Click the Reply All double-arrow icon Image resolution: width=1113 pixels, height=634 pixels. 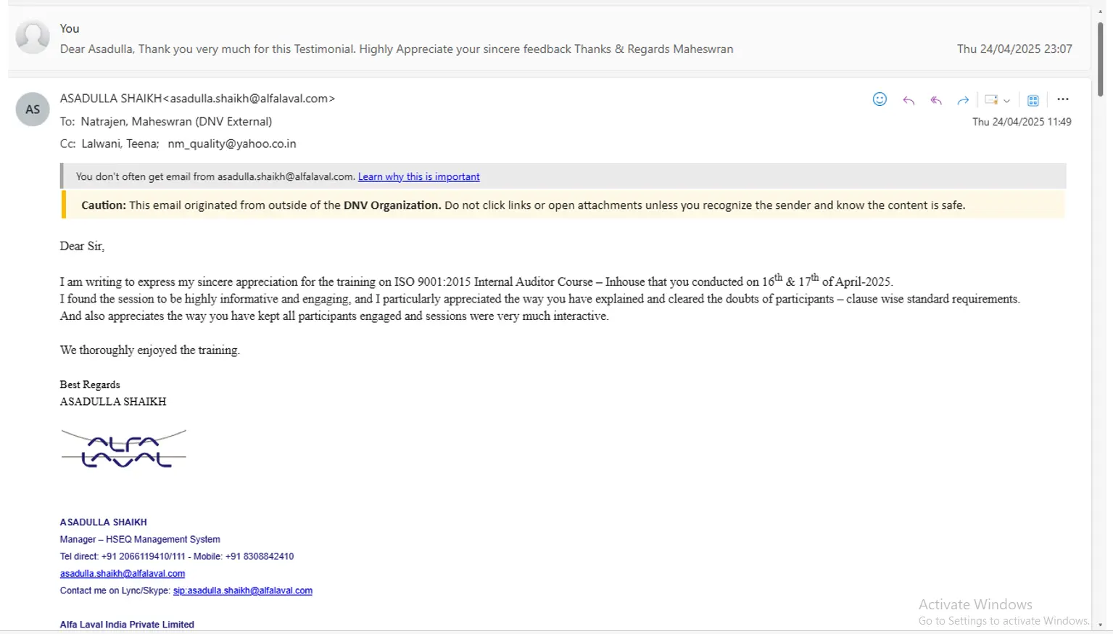(x=936, y=100)
